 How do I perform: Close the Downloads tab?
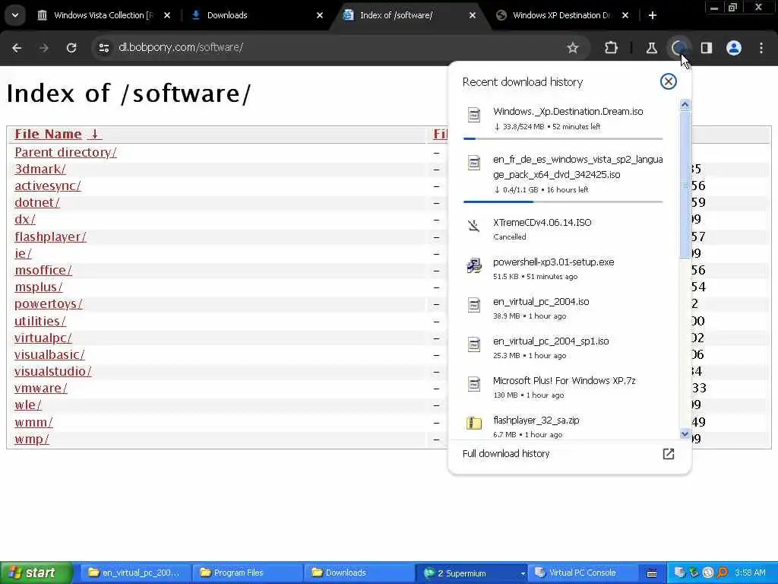point(320,15)
